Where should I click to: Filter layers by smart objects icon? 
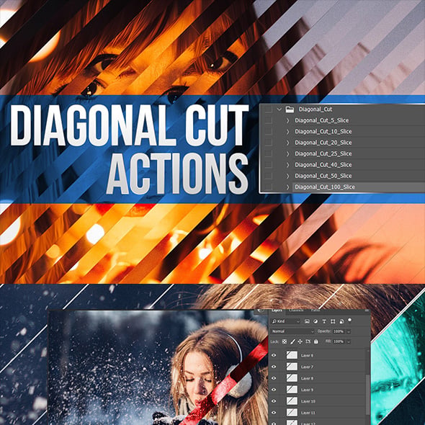(341, 321)
